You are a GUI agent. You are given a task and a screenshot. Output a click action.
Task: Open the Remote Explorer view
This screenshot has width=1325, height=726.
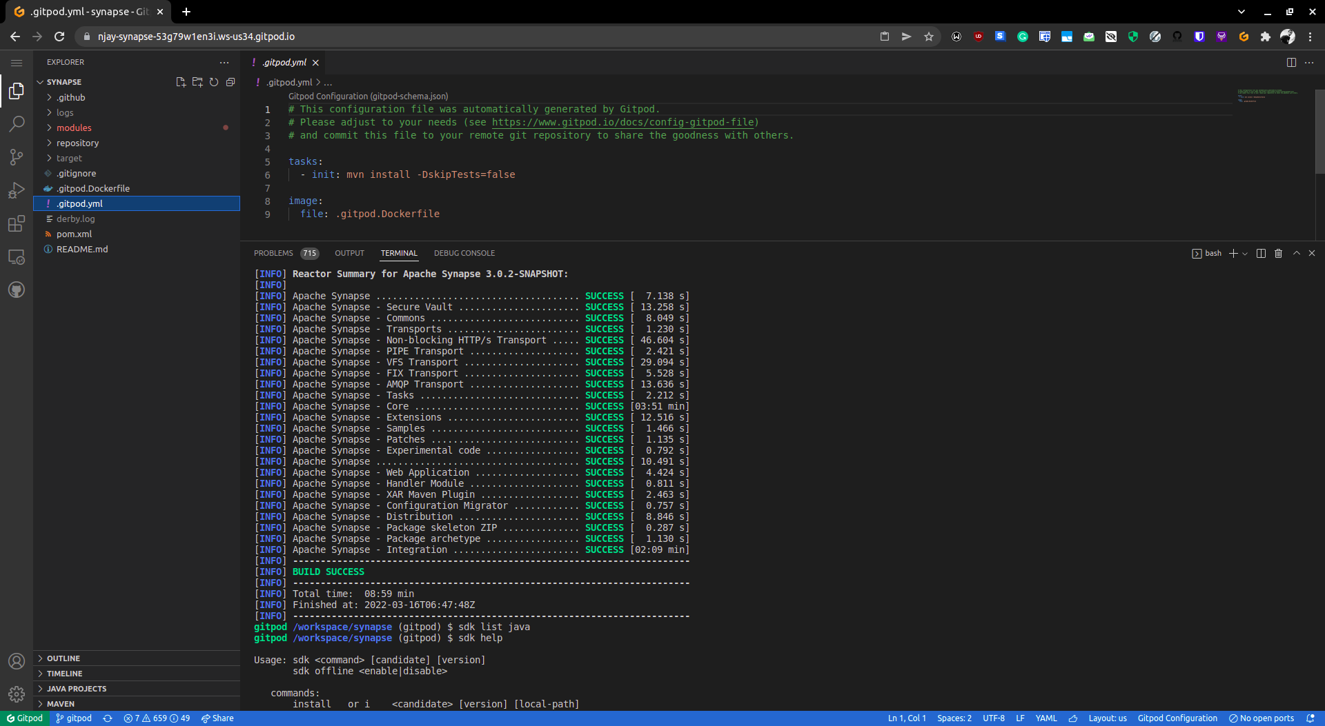tap(17, 256)
